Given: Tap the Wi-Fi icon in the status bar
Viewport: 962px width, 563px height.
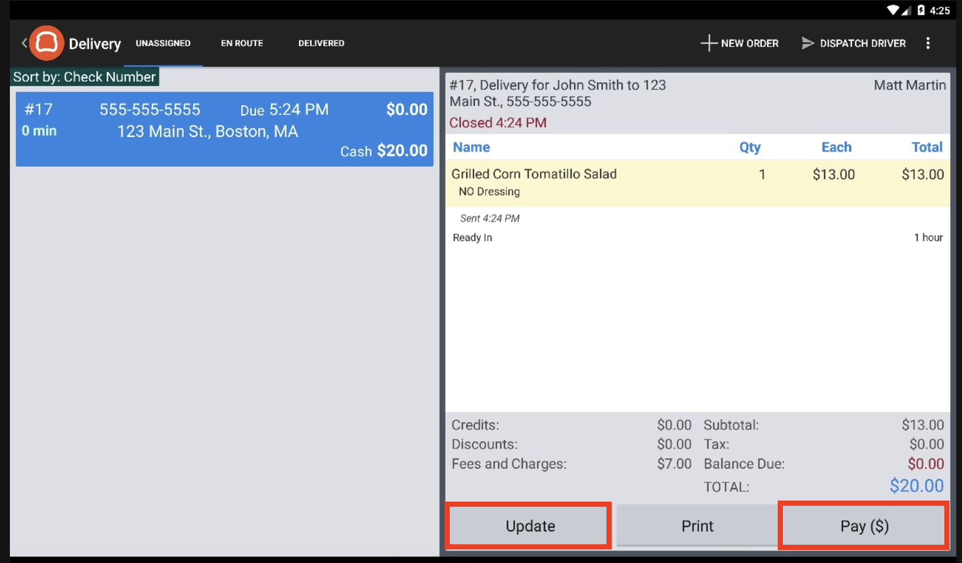Looking at the screenshot, I should tap(892, 9).
